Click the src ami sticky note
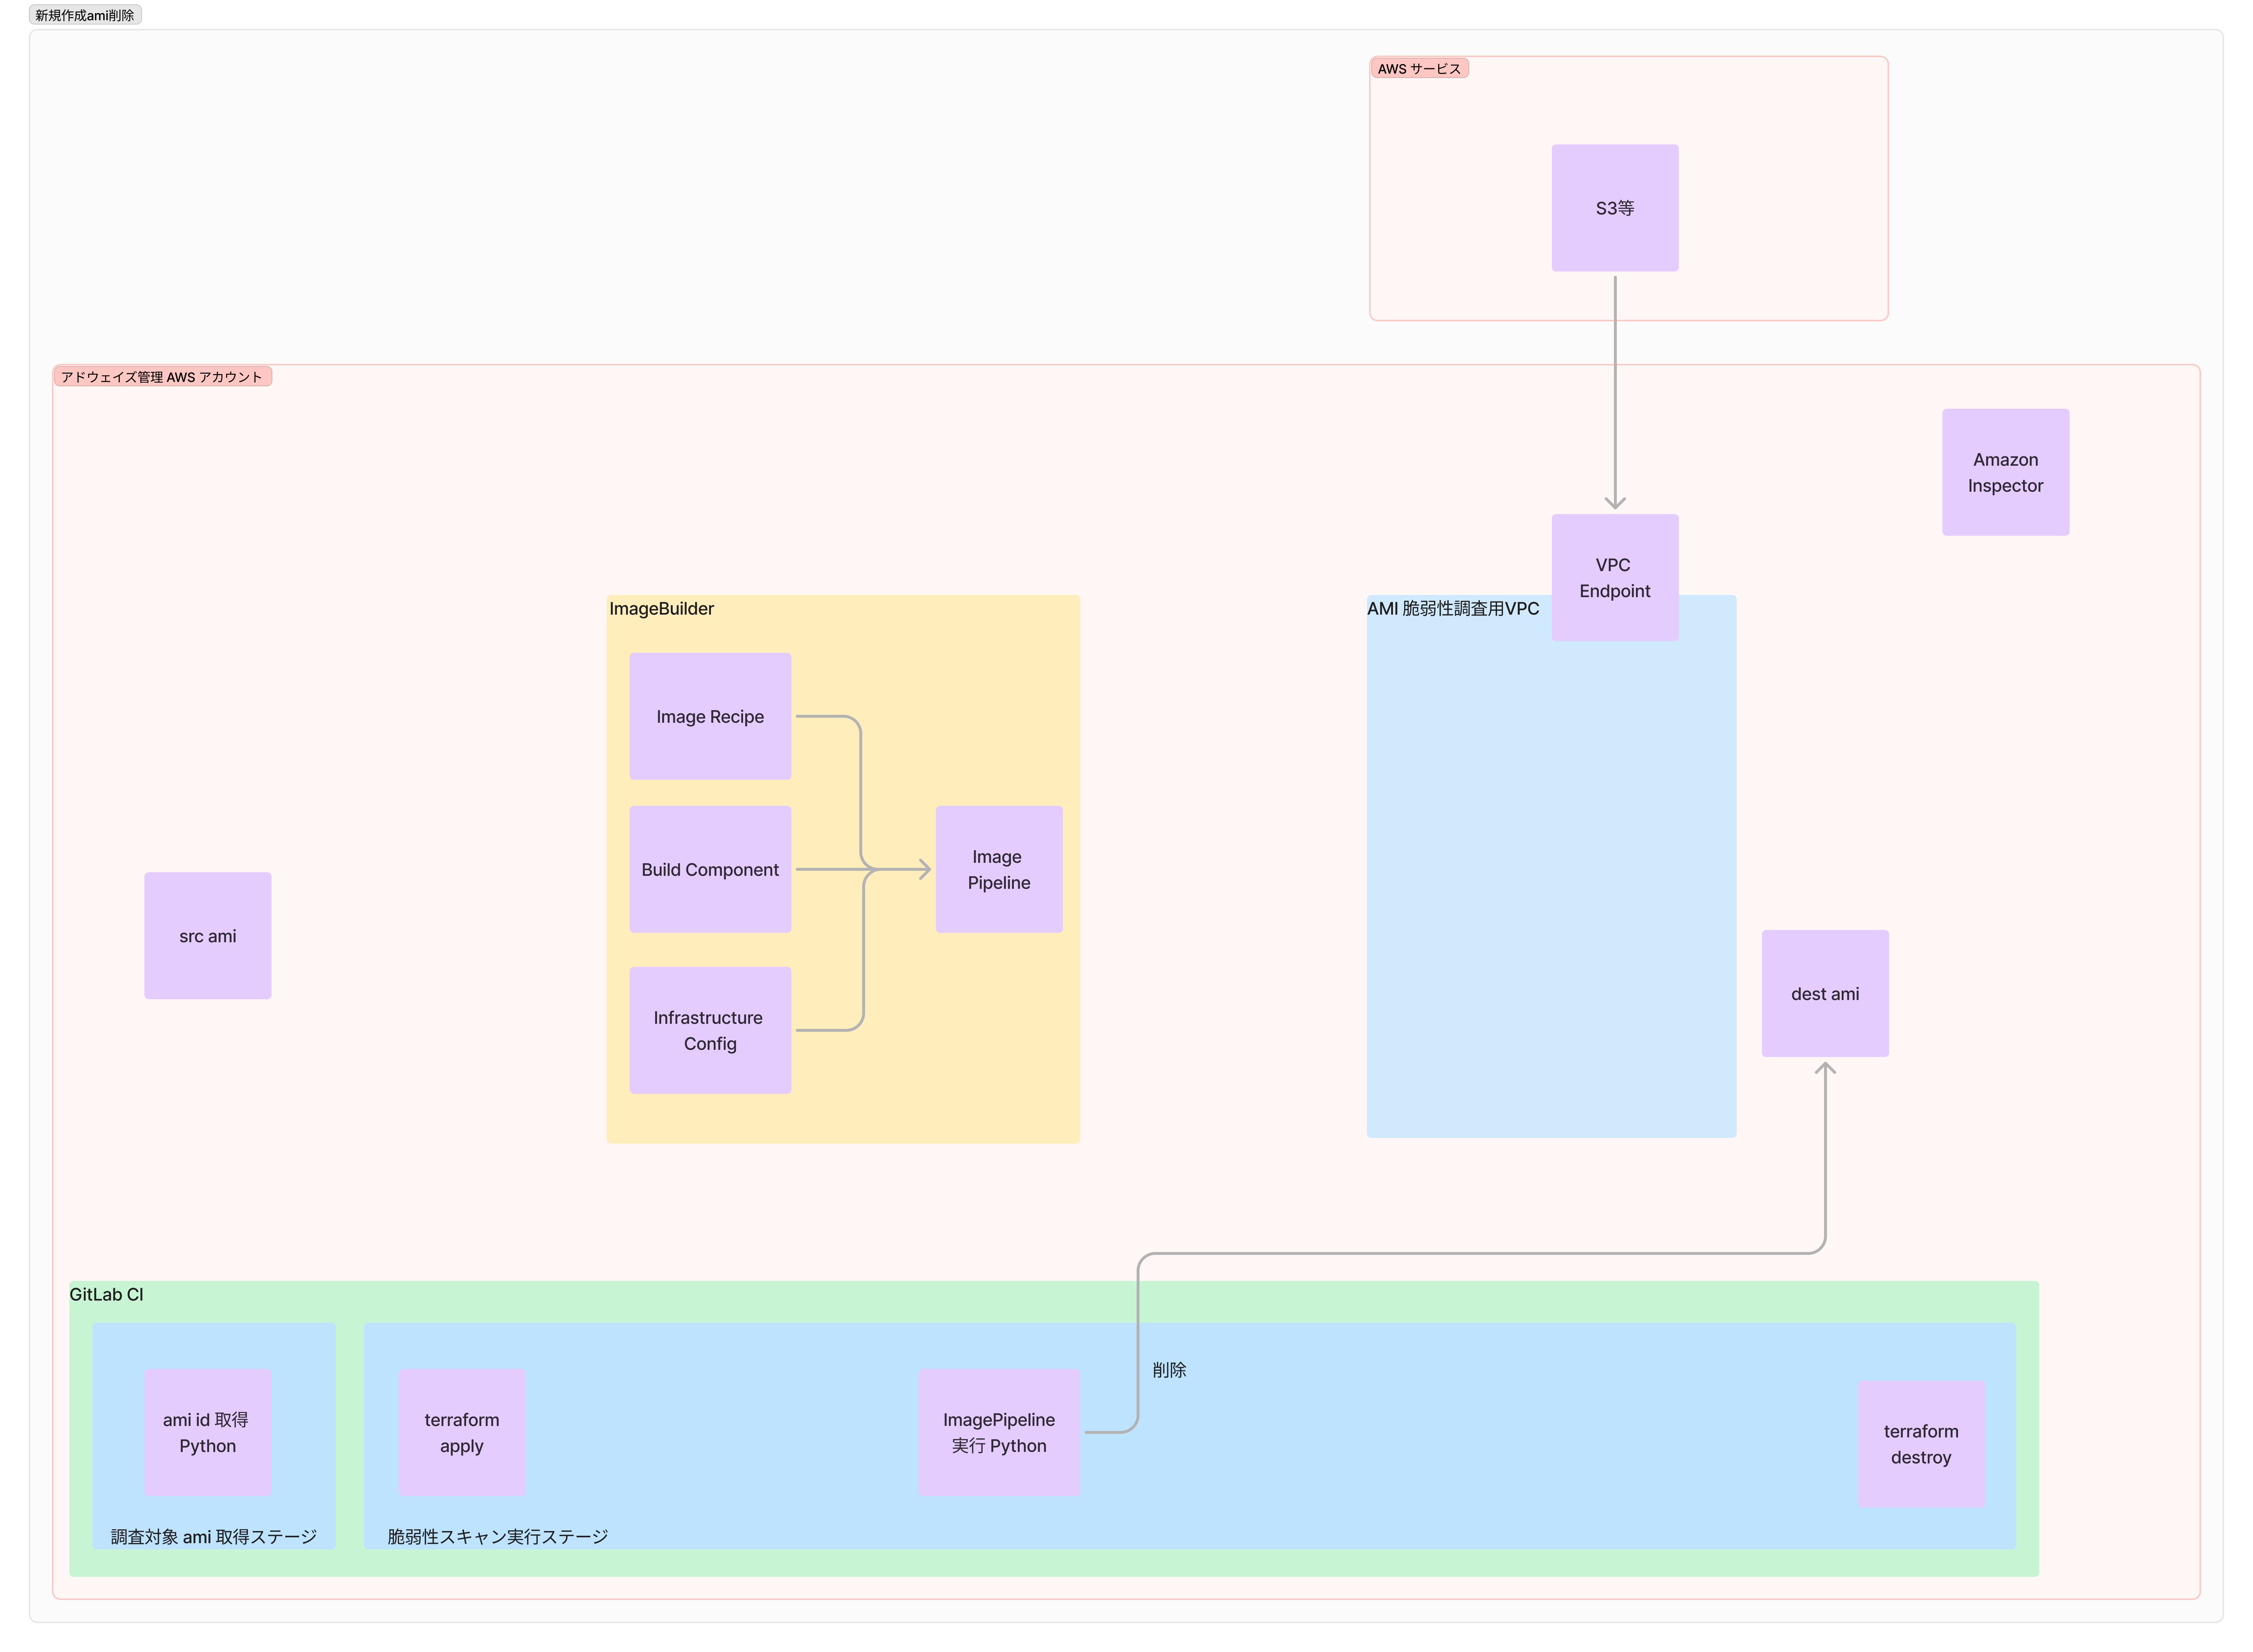This screenshot has height=1652, width=2253. point(208,936)
